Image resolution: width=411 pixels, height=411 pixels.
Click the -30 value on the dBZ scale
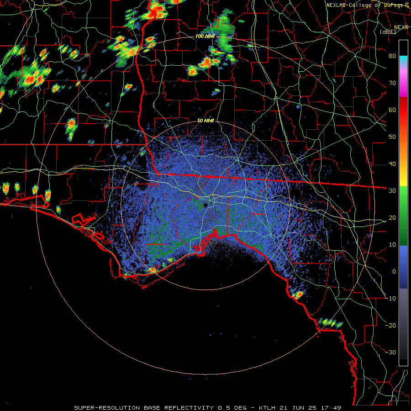click(x=390, y=352)
